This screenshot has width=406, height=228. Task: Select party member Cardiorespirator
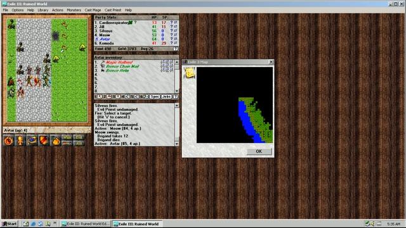point(114,23)
